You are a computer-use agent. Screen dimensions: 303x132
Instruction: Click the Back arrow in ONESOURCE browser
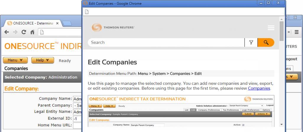coord(7,32)
